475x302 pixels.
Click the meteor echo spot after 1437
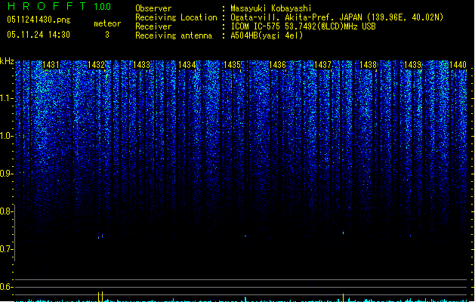tap(344, 233)
